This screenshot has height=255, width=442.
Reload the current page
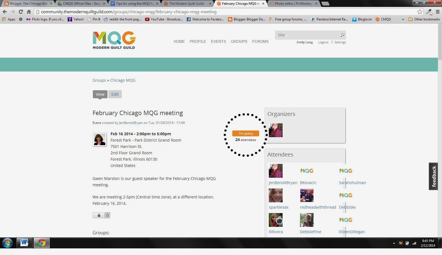pos(21,12)
